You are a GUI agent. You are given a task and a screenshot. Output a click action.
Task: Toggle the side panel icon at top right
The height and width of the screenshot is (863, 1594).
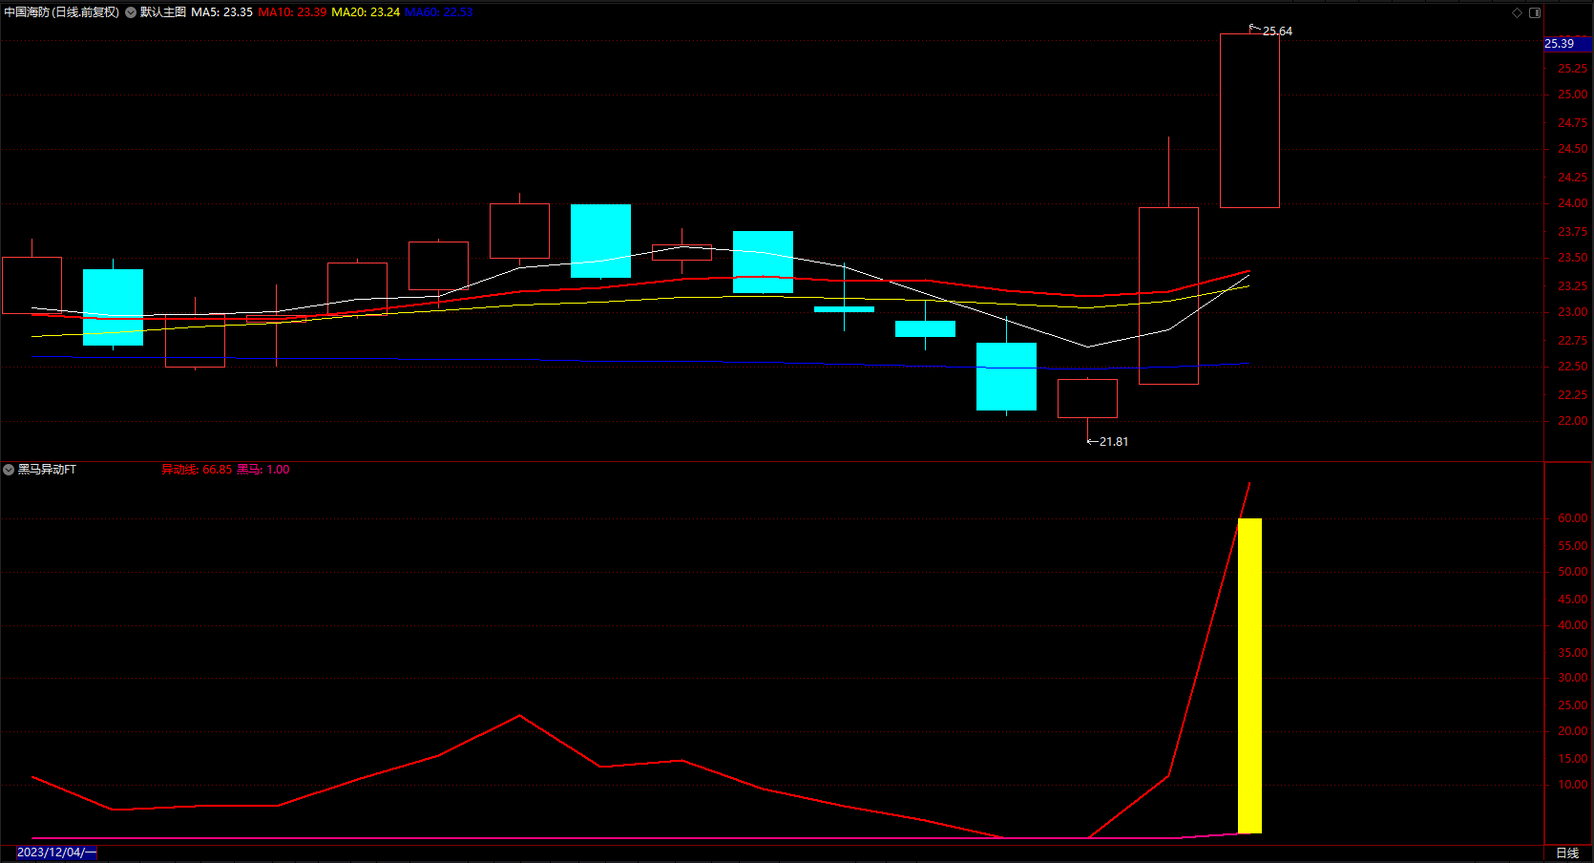(x=1535, y=12)
